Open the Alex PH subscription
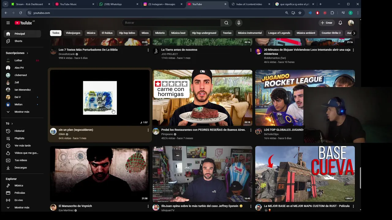 pyautogui.click(x=22, y=68)
